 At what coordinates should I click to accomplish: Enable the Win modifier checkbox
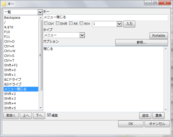(x=81, y=23)
